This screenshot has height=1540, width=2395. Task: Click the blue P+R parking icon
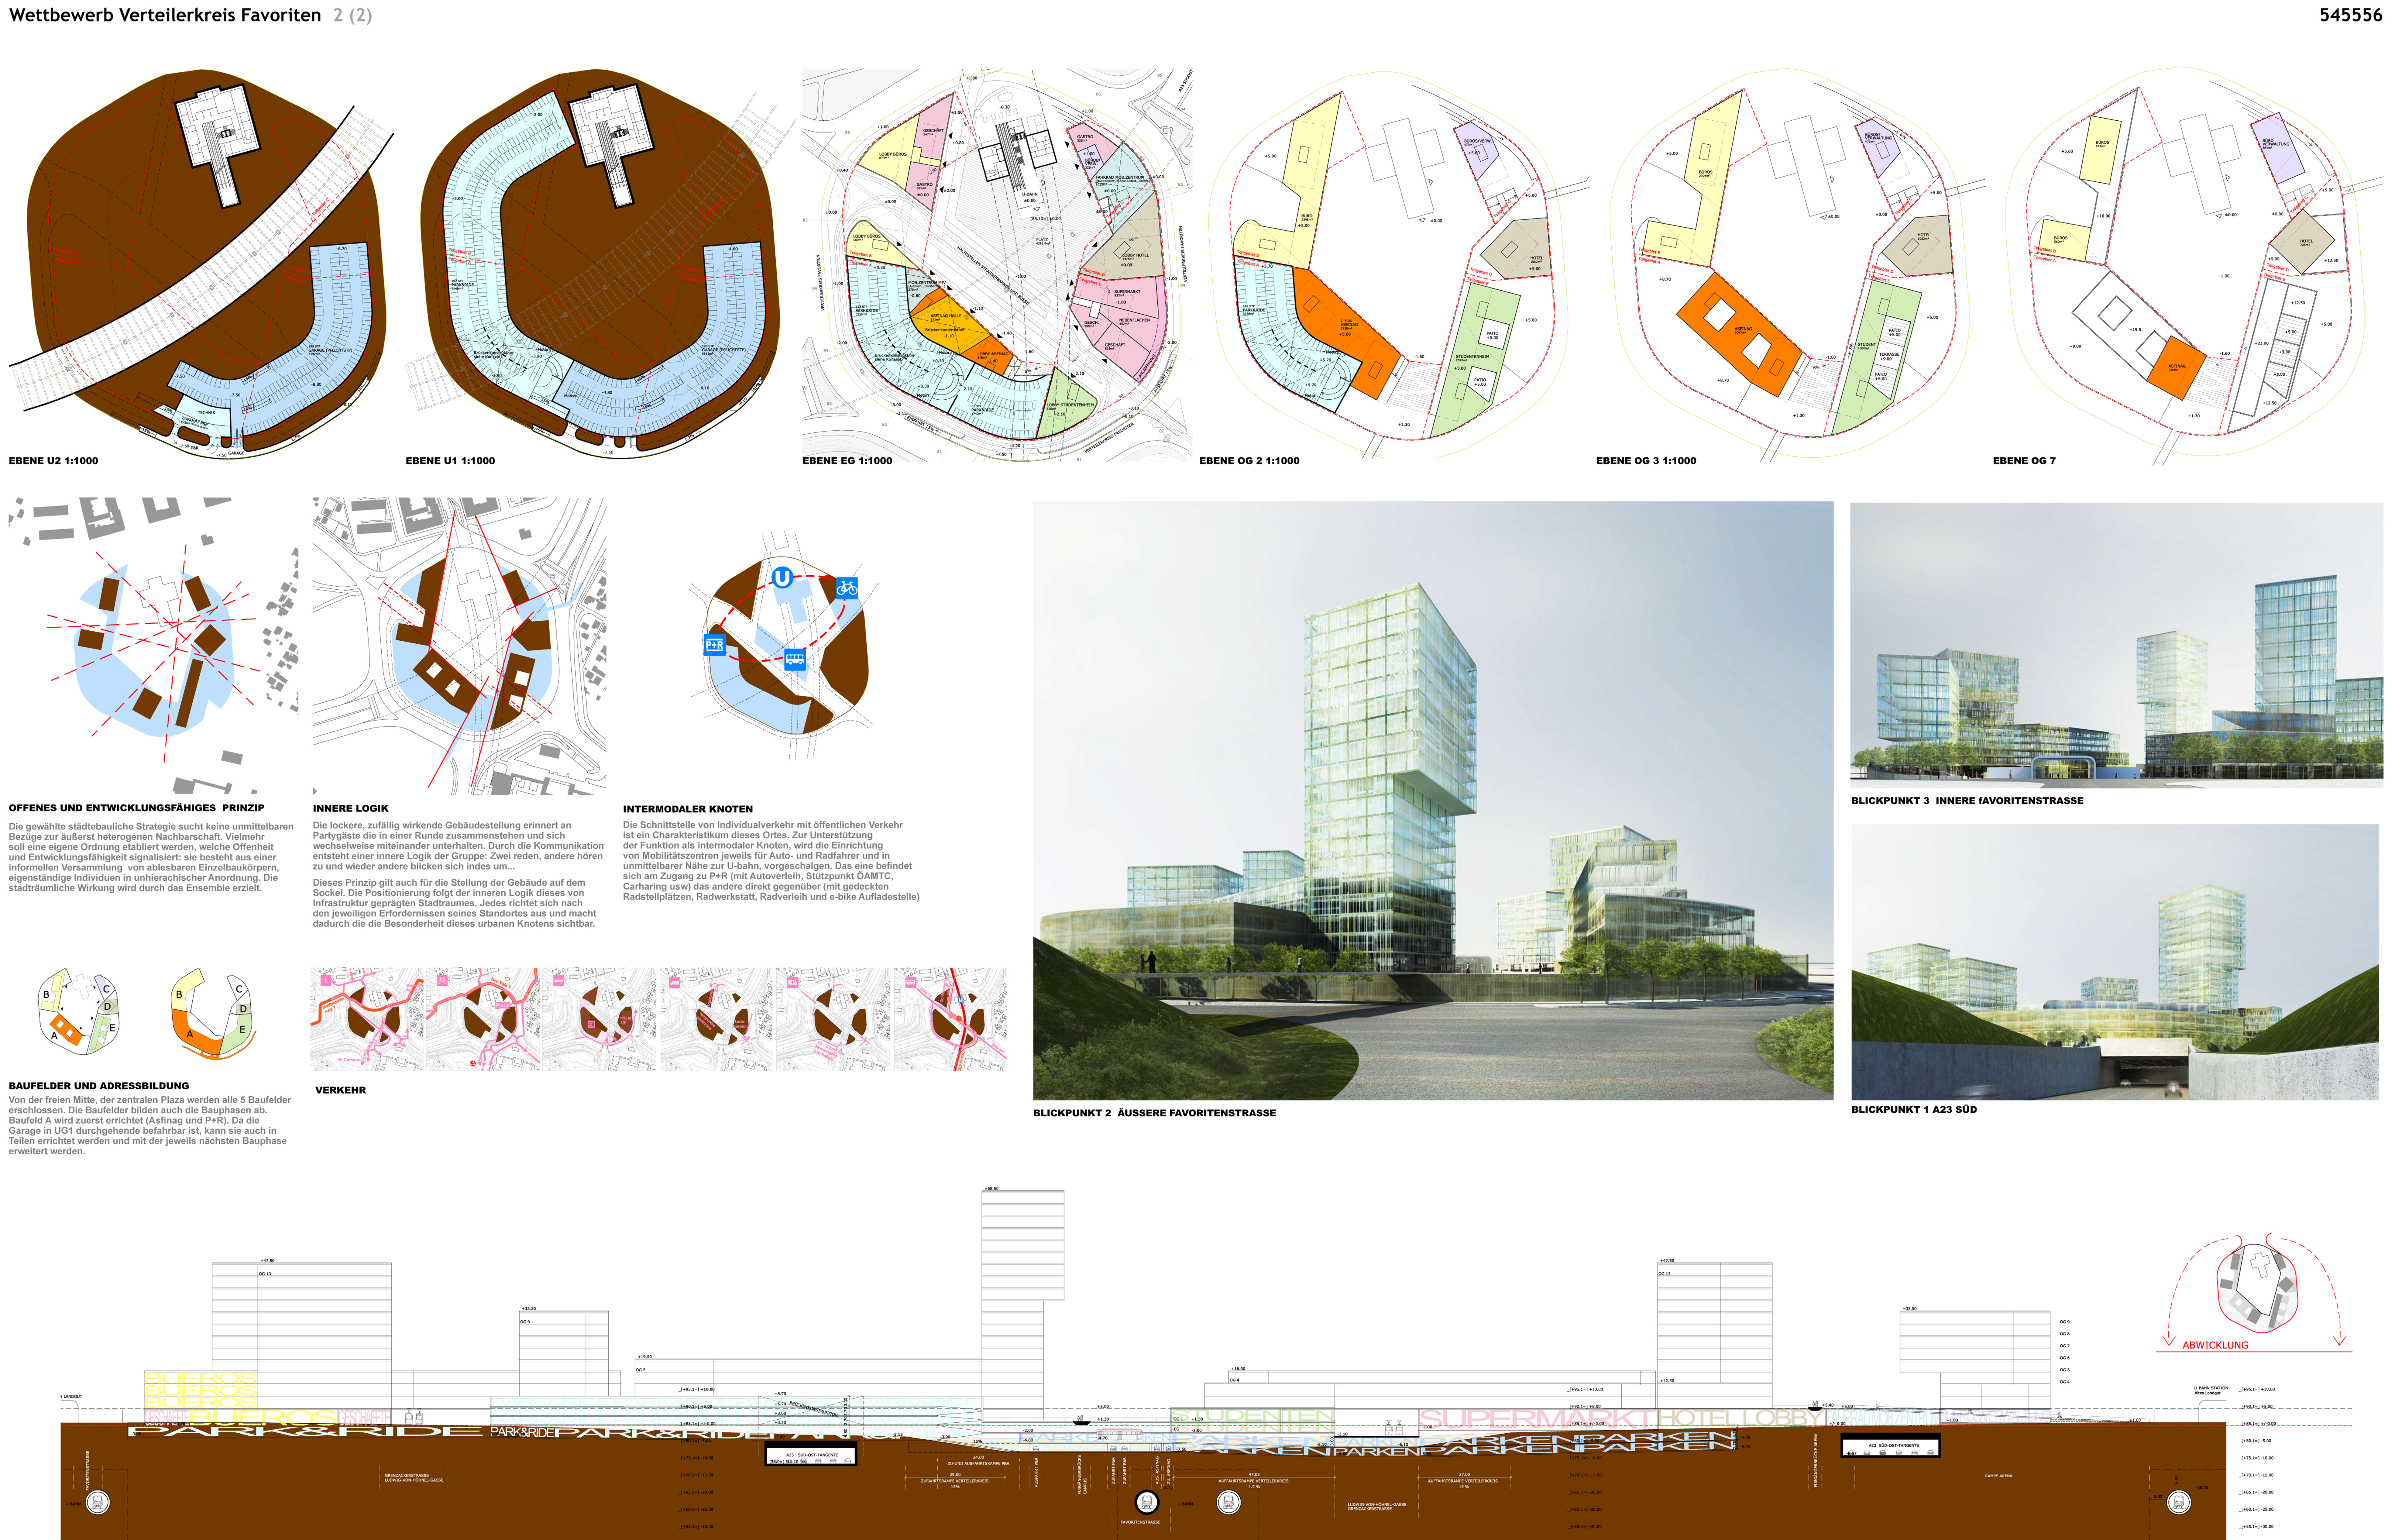coord(715,645)
